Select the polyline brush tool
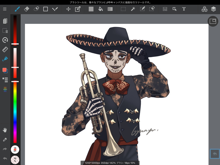 pyautogui.click(x=55, y=9)
